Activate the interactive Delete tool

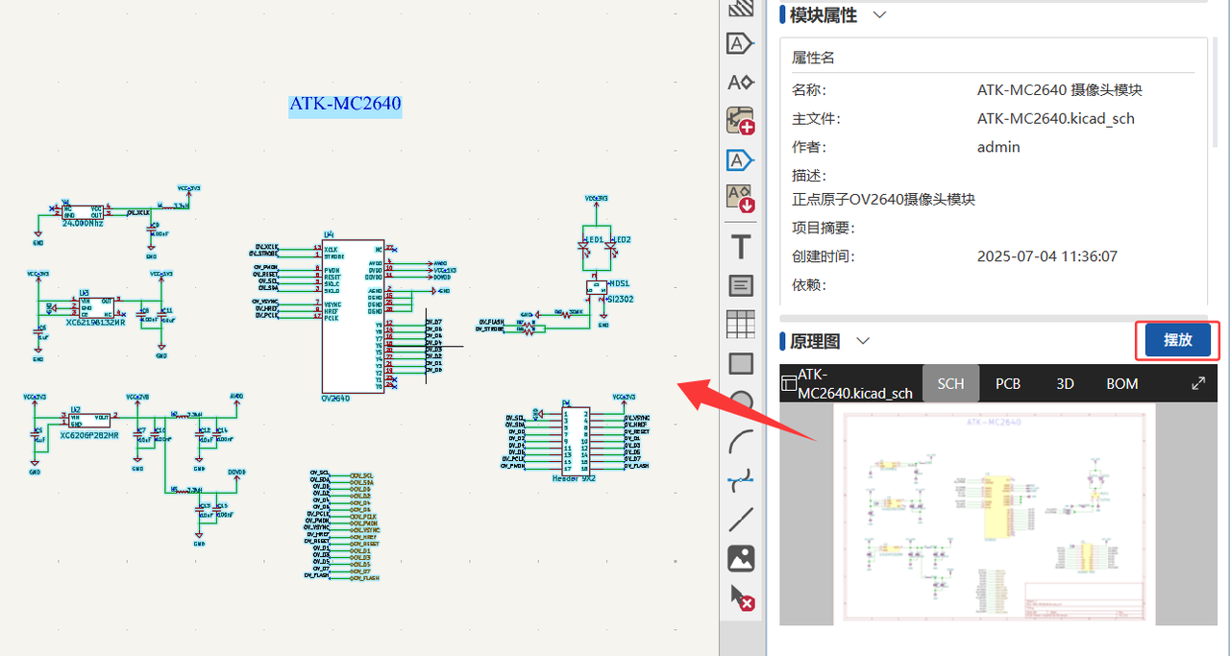741,597
